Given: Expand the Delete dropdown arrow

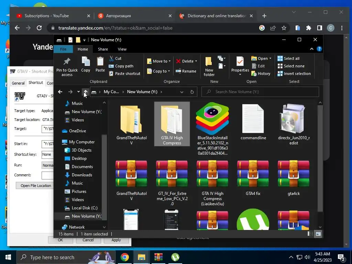Looking at the screenshot, I should tap(196, 61).
